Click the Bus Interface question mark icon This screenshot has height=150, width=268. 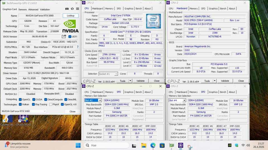click(78, 47)
